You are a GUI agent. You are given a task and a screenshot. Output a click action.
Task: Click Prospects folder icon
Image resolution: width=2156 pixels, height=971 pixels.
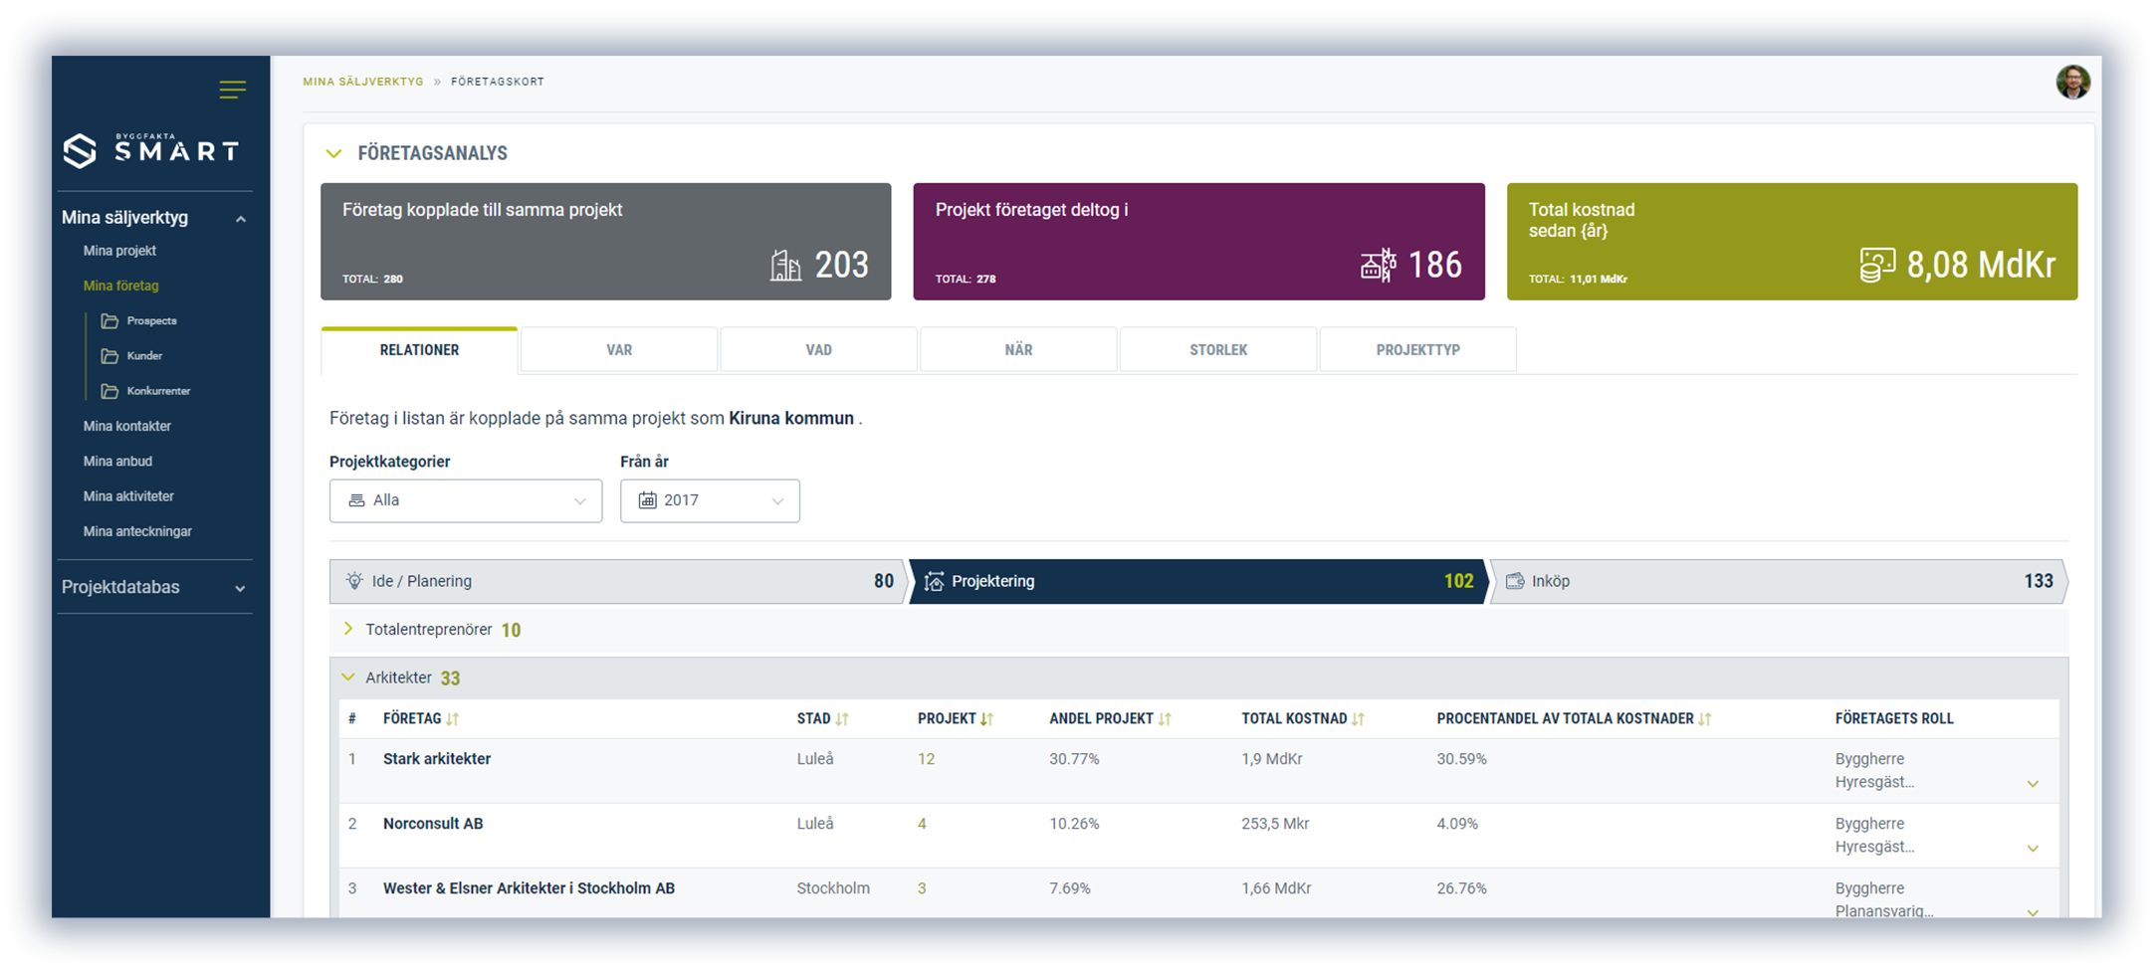point(109,321)
